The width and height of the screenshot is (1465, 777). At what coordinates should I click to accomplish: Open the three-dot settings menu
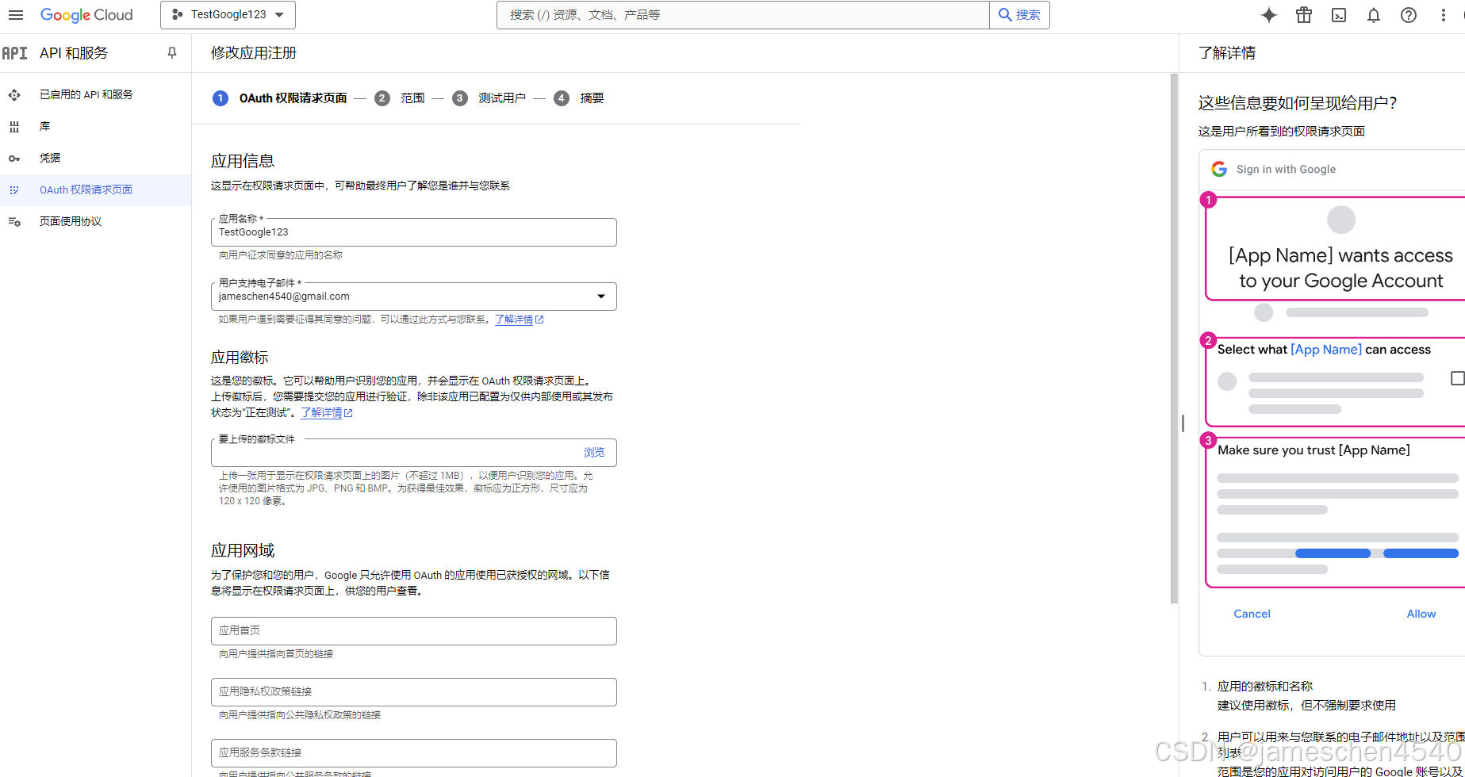pyautogui.click(x=1444, y=15)
